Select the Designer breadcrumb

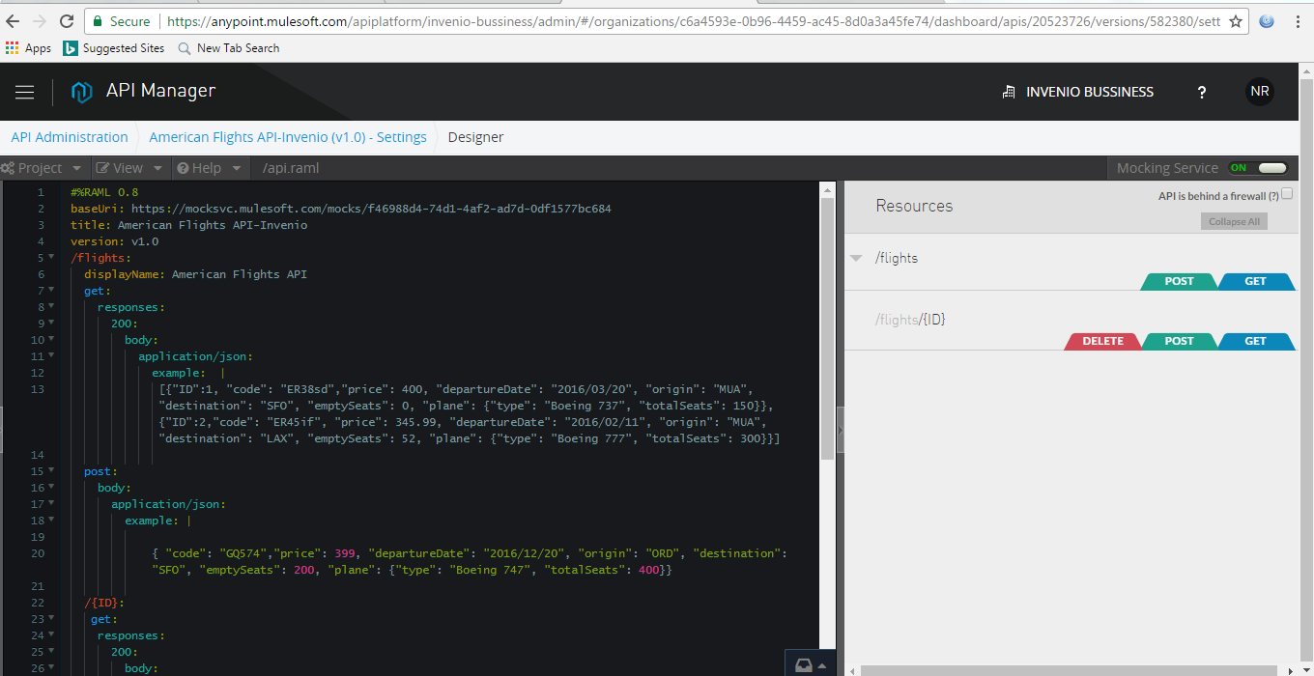click(x=475, y=137)
